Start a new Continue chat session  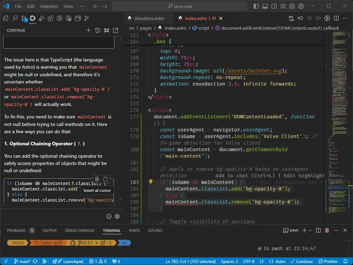88,30
